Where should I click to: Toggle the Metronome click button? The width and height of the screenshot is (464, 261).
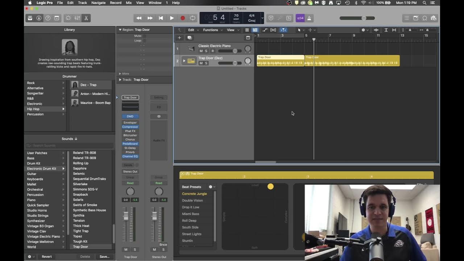[x=309, y=18]
